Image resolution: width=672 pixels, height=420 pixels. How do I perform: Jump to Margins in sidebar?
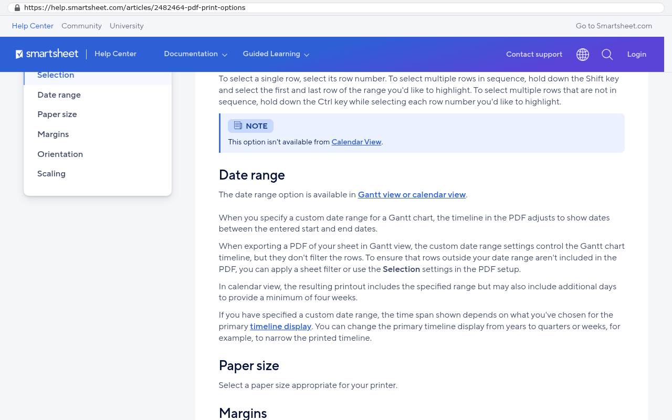(53, 134)
